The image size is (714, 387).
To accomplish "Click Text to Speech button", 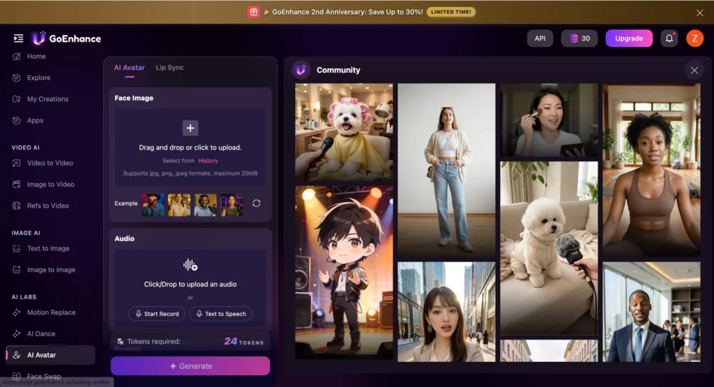I will click(221, 314).
